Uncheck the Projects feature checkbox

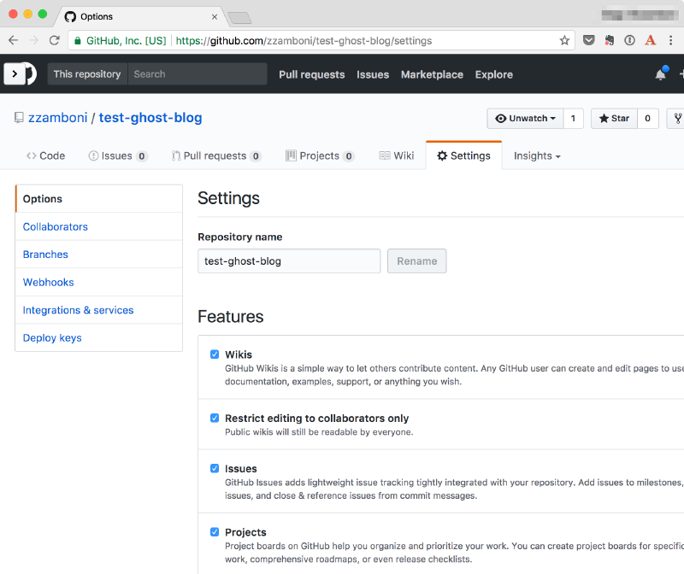[215, 532]
